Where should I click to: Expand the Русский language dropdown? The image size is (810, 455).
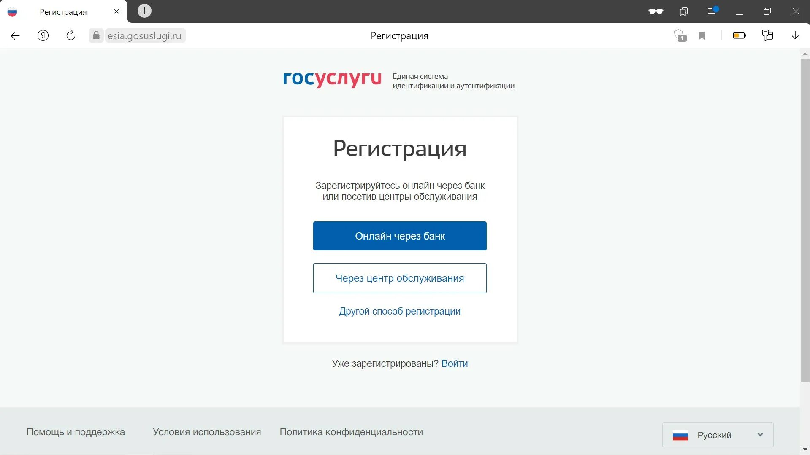coord(718,435)
